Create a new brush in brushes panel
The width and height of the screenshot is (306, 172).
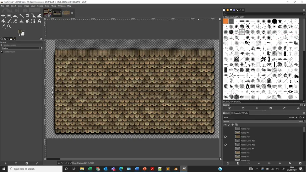pyautogui.click(x=243, y=108)
